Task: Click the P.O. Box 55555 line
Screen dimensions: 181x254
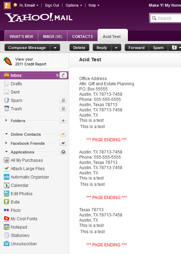Action: (x=93, y=89)
